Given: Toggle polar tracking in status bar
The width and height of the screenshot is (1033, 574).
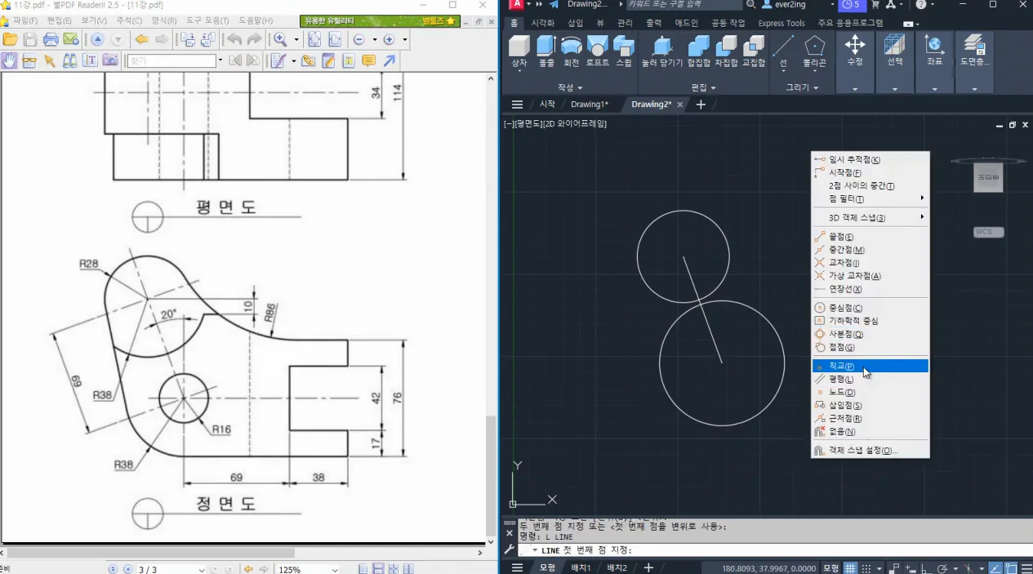Looking at the screenshot, I should (943, 567).
